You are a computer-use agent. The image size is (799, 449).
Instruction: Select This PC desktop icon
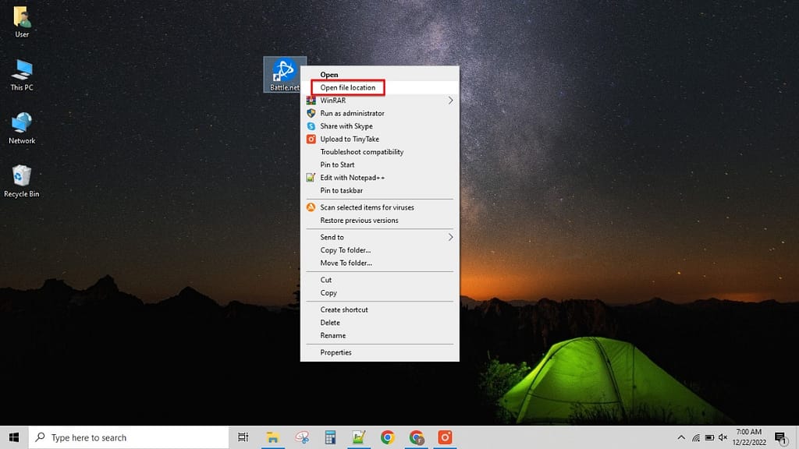click(x=22, y=76)
